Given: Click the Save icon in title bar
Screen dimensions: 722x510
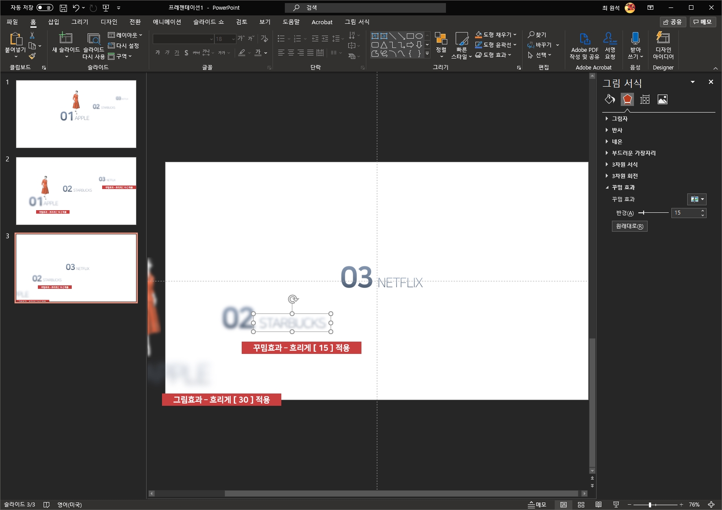Looking at the screenshot, I should 63,8.
